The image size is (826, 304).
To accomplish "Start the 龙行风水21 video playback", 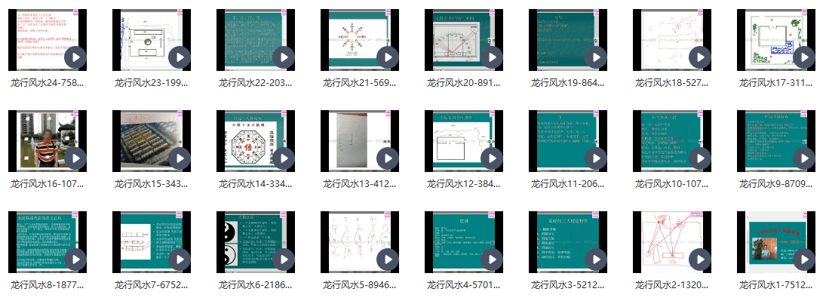I will pos(388,57).
